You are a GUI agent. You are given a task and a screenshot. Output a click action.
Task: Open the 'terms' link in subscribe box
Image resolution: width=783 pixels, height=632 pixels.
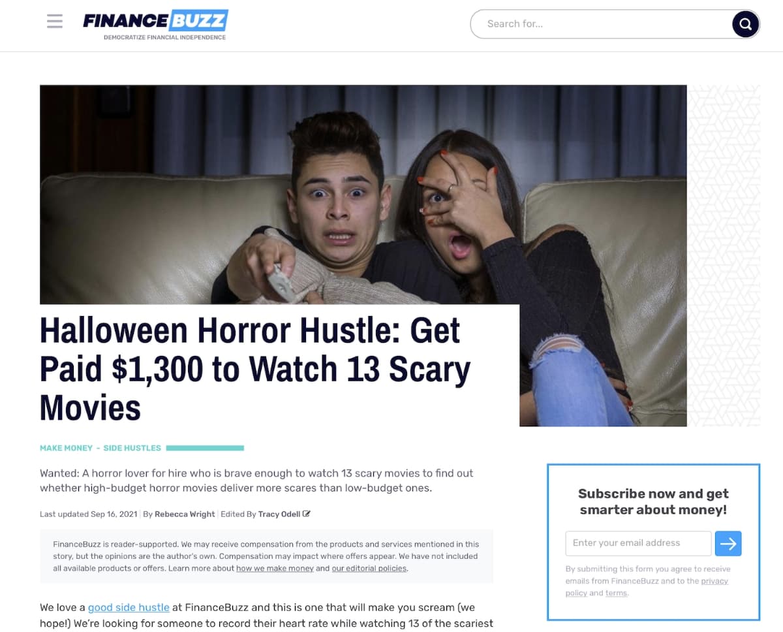click(616, 593)
